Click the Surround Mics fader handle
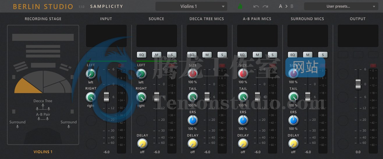This screenshot has width=383, height=159. click(x=308, y=97)
